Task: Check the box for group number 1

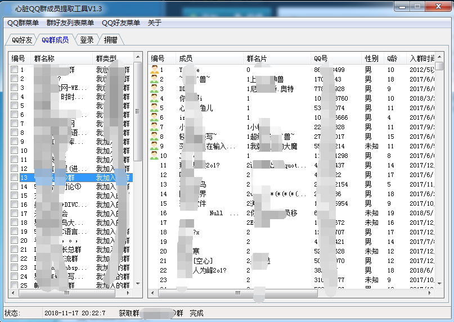Action: point(14,70)
